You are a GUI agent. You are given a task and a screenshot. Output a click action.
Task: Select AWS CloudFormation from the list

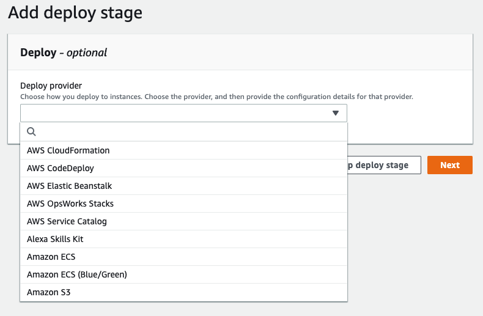68,150
